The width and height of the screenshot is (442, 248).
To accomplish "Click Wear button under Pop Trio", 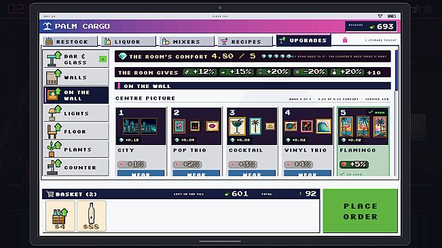I will pyautogui.click(x=196, y=173).
